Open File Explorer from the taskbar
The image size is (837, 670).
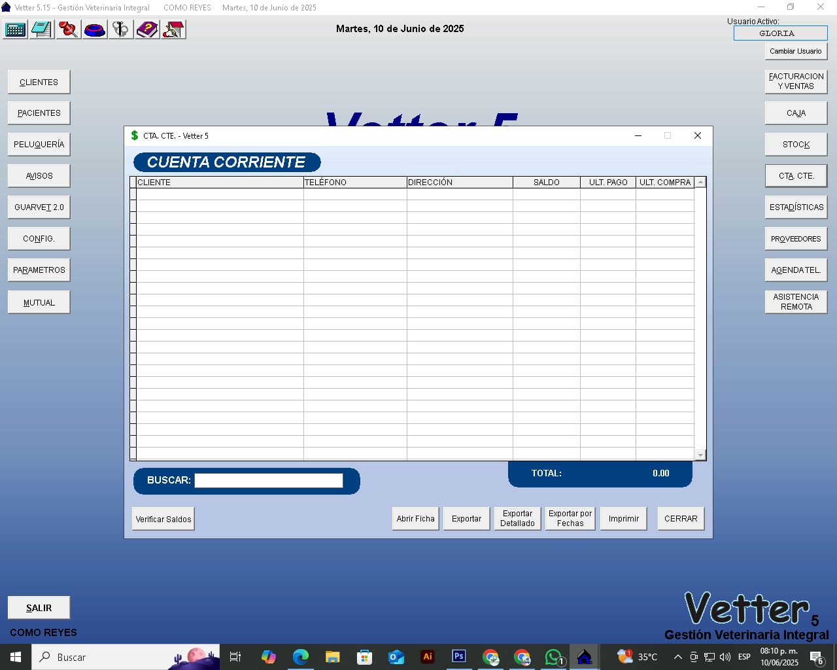[x=332, y=657]
